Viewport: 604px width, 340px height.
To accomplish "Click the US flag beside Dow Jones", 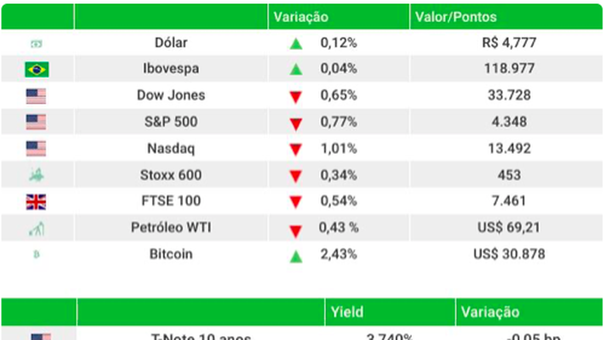I will tap(36, 96).
